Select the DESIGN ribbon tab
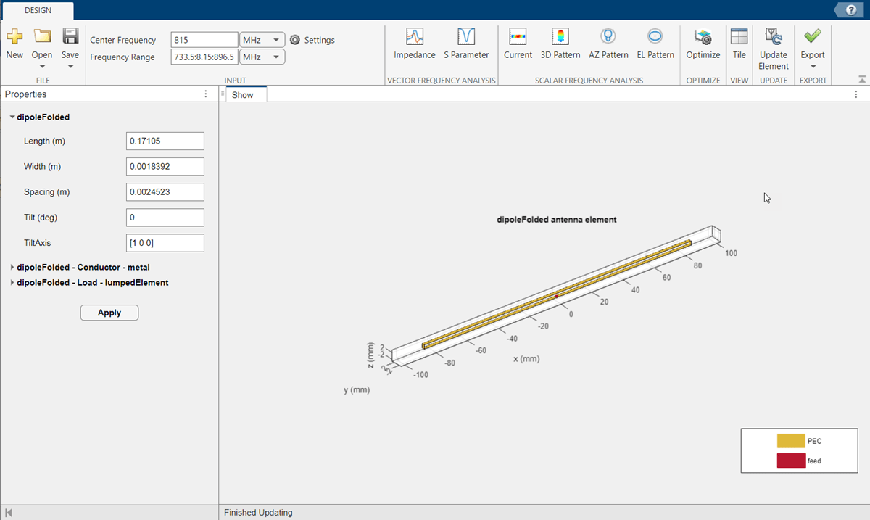The image size is (870, 520). point(38,10)
